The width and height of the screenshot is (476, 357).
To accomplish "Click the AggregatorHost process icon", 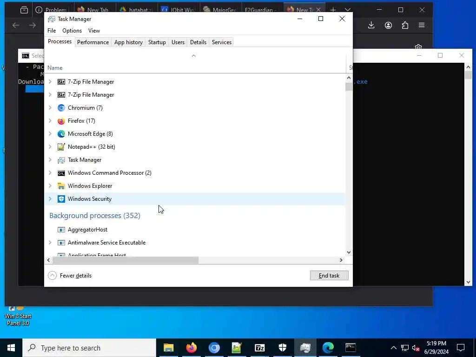I will click(61, 230).
